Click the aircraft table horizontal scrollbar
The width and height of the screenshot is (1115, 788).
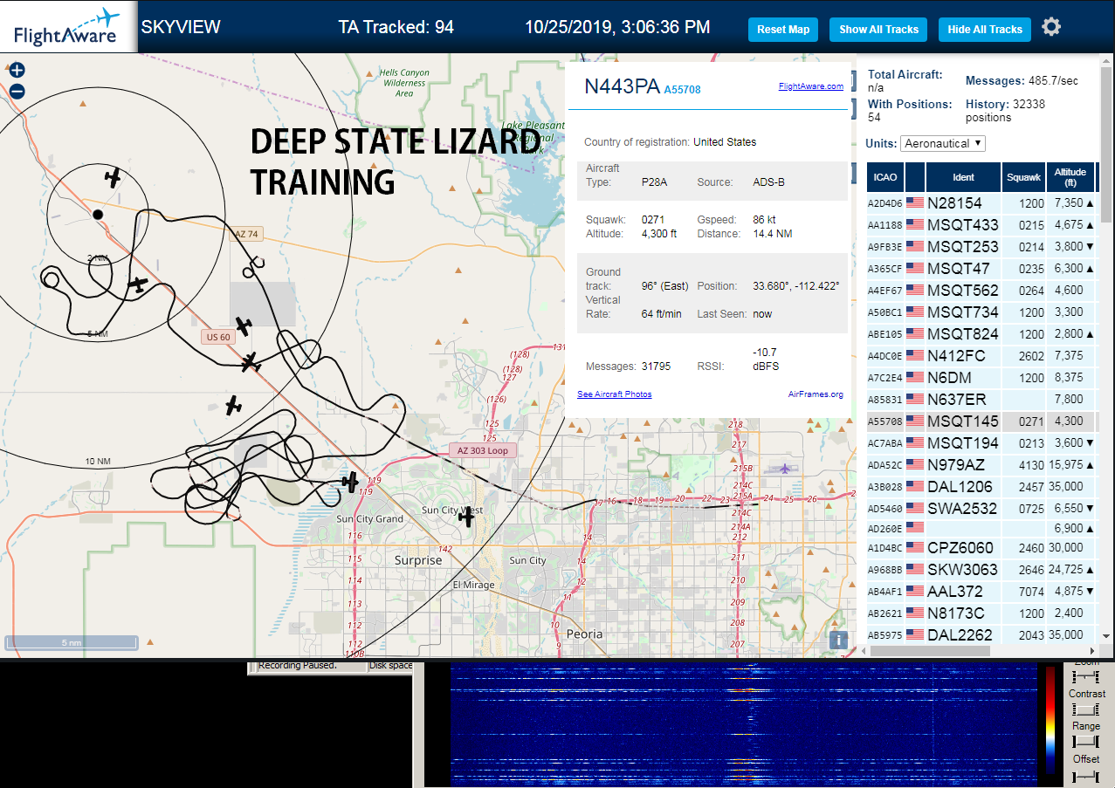pos(928,650)
